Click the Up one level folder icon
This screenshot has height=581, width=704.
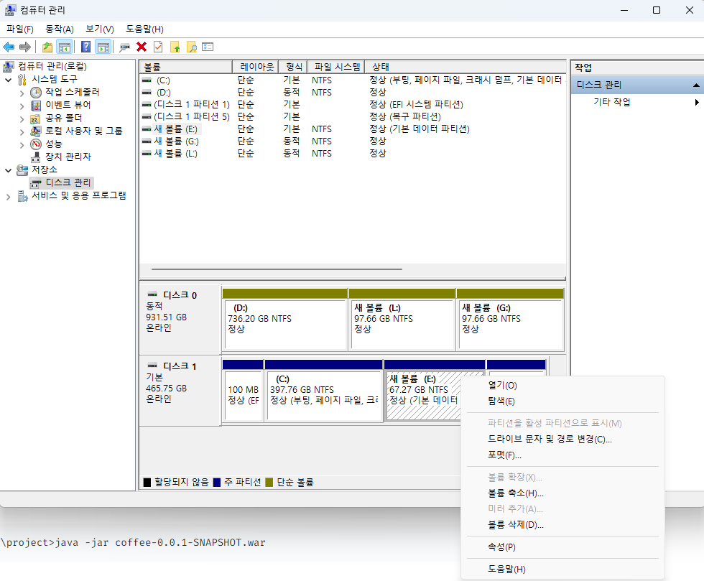click(x=47, y=47)
